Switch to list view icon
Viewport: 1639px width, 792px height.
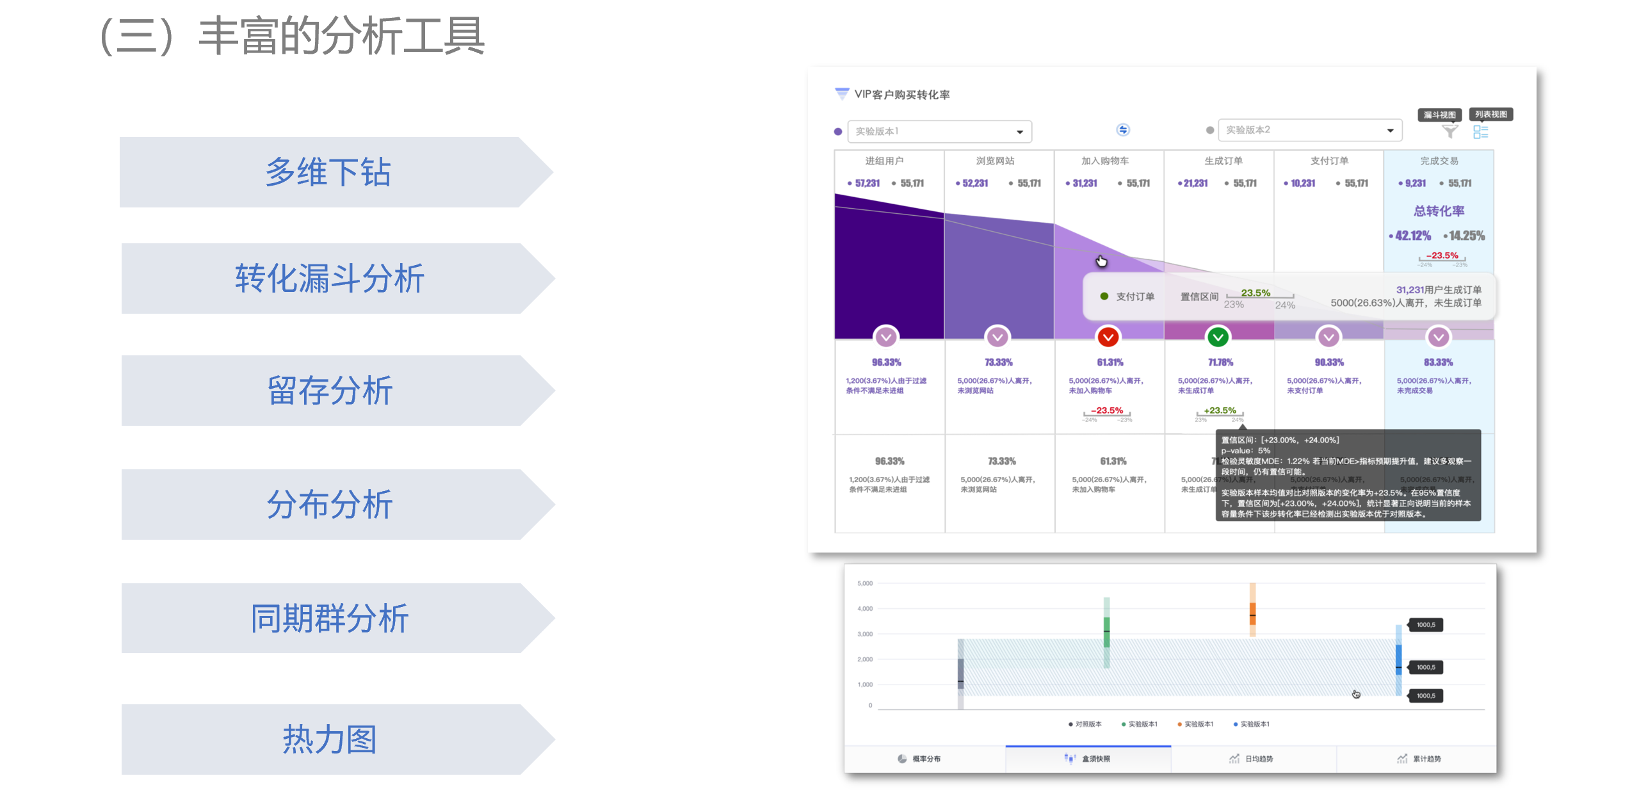[1480, 132]
